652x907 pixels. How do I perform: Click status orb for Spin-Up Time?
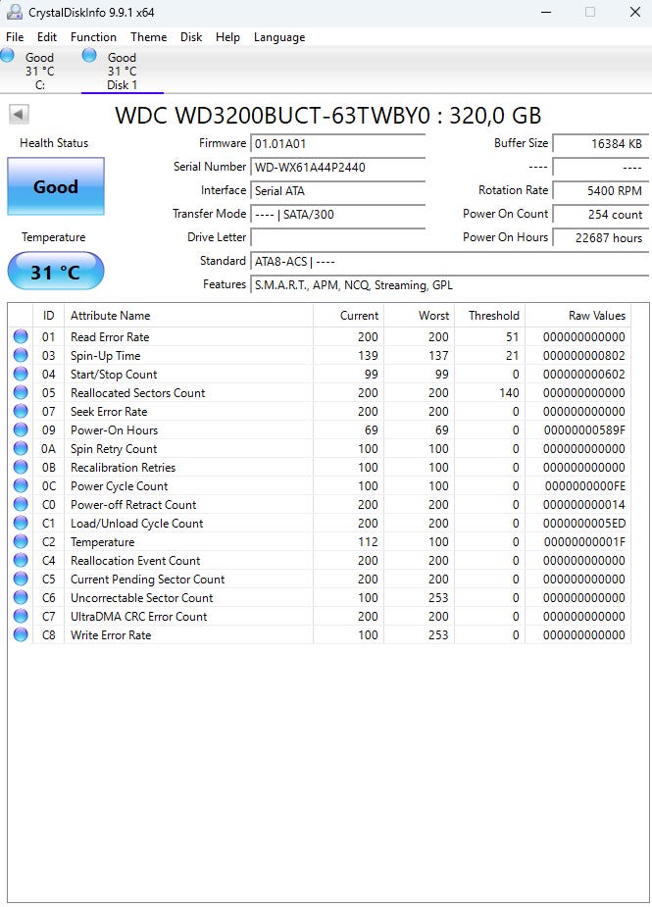point(21,355)
